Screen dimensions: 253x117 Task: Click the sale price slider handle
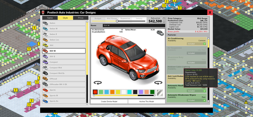pyautogui.click(x=117, y=21)
